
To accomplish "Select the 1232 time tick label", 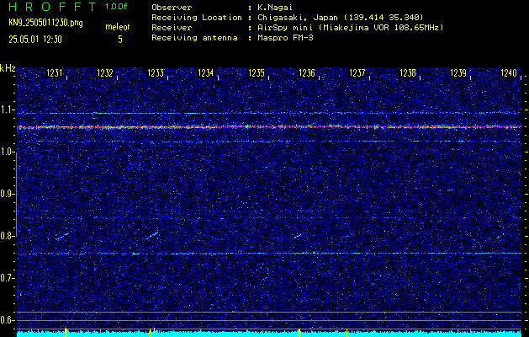I will pos(105,72).
